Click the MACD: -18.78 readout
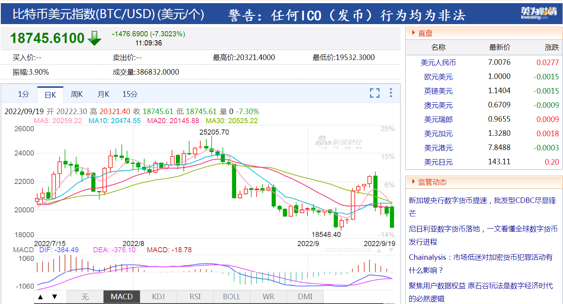 [x=169, y=250]
